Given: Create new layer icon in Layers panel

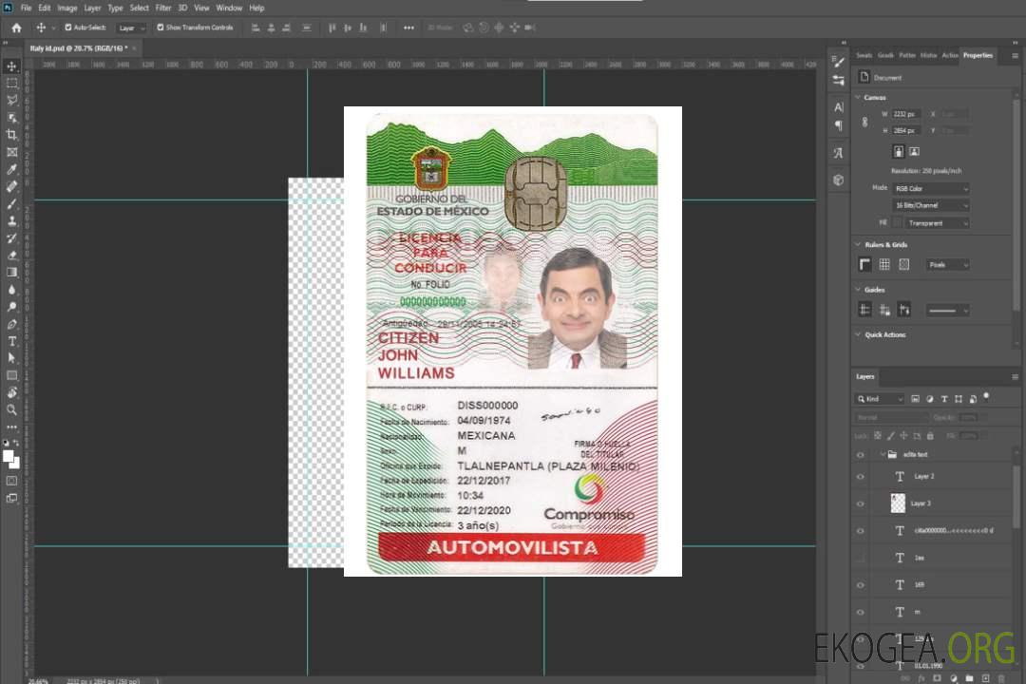Looking at the screenshot, I should click(x=985, y=678).
